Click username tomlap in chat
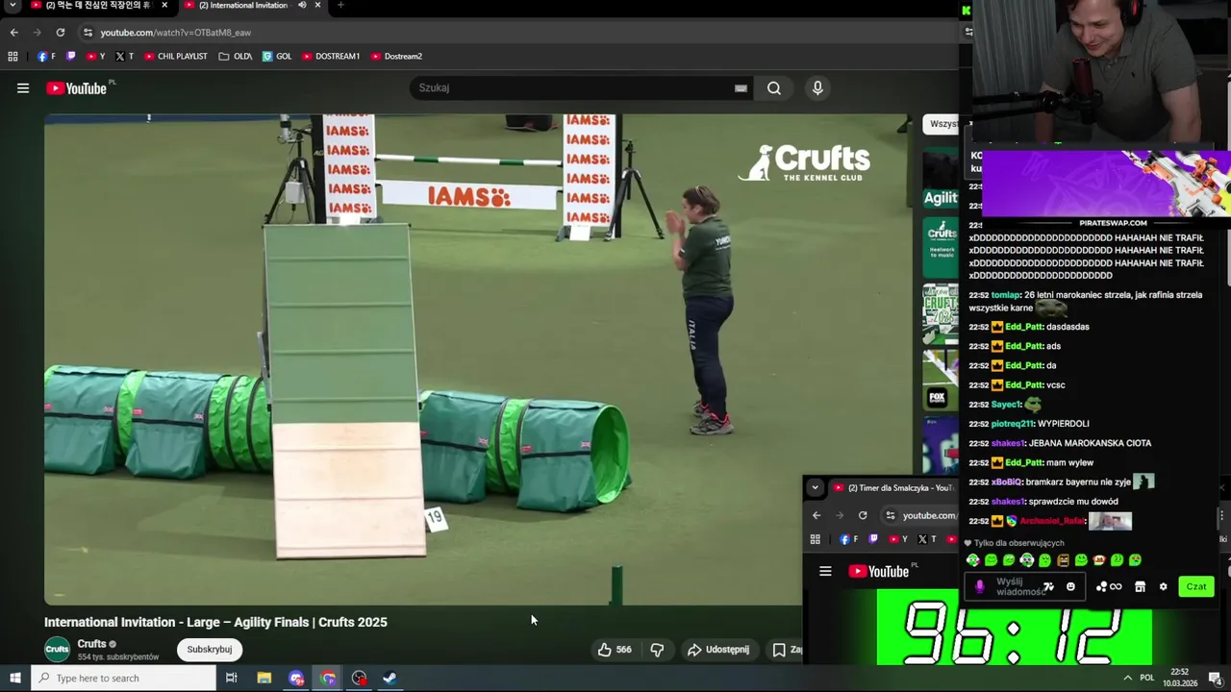This screenshot has width=1231, height=692. [1006, 295]
